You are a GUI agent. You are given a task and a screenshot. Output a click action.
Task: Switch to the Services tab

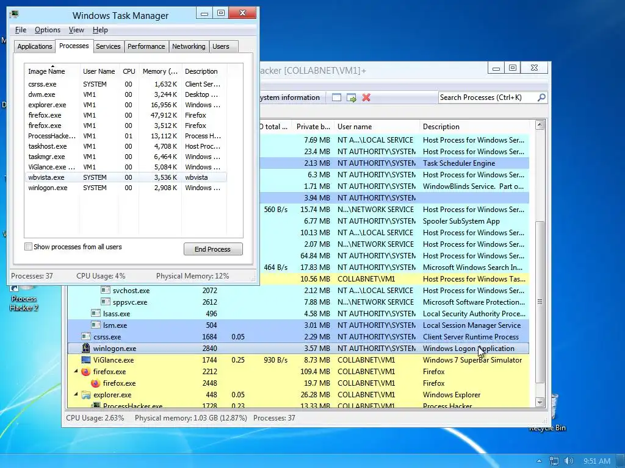point(108,46)
